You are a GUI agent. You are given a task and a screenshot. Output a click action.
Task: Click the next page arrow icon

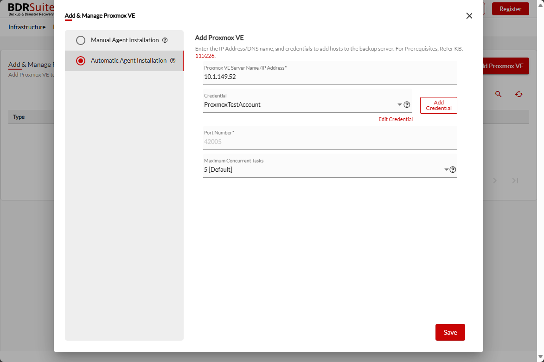494,181
